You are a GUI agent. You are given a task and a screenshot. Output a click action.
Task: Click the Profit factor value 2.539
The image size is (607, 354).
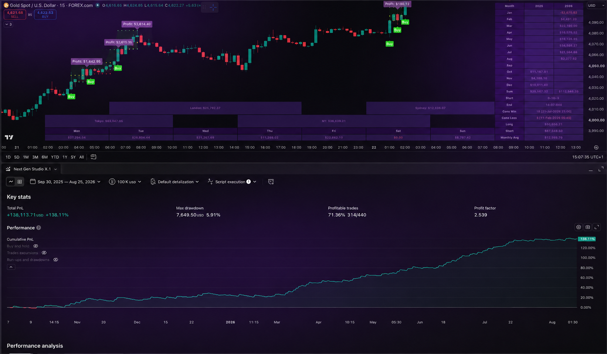(x=481, y=215)
